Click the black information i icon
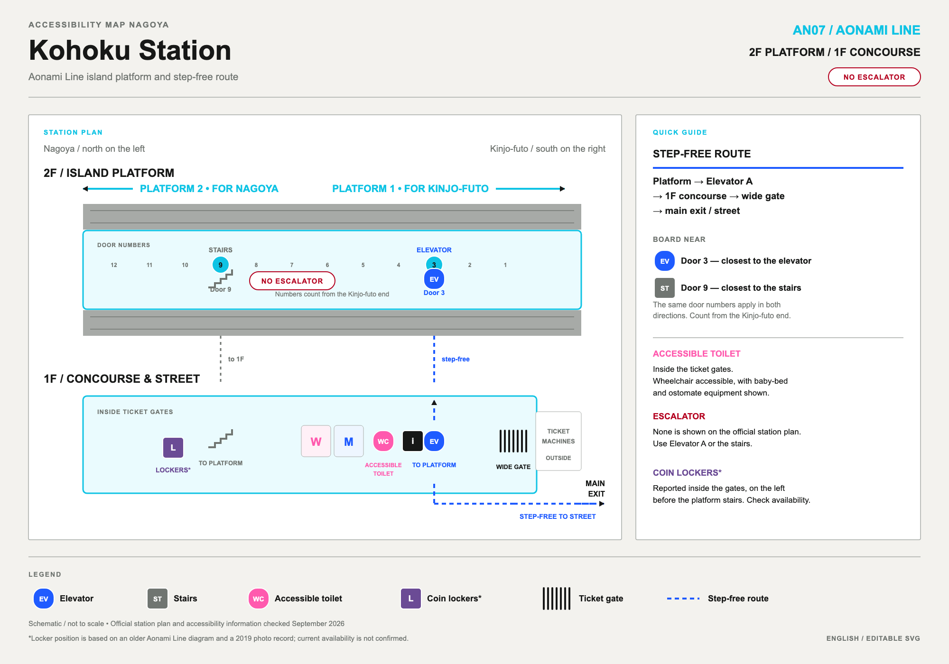 (x=413, y=441)
